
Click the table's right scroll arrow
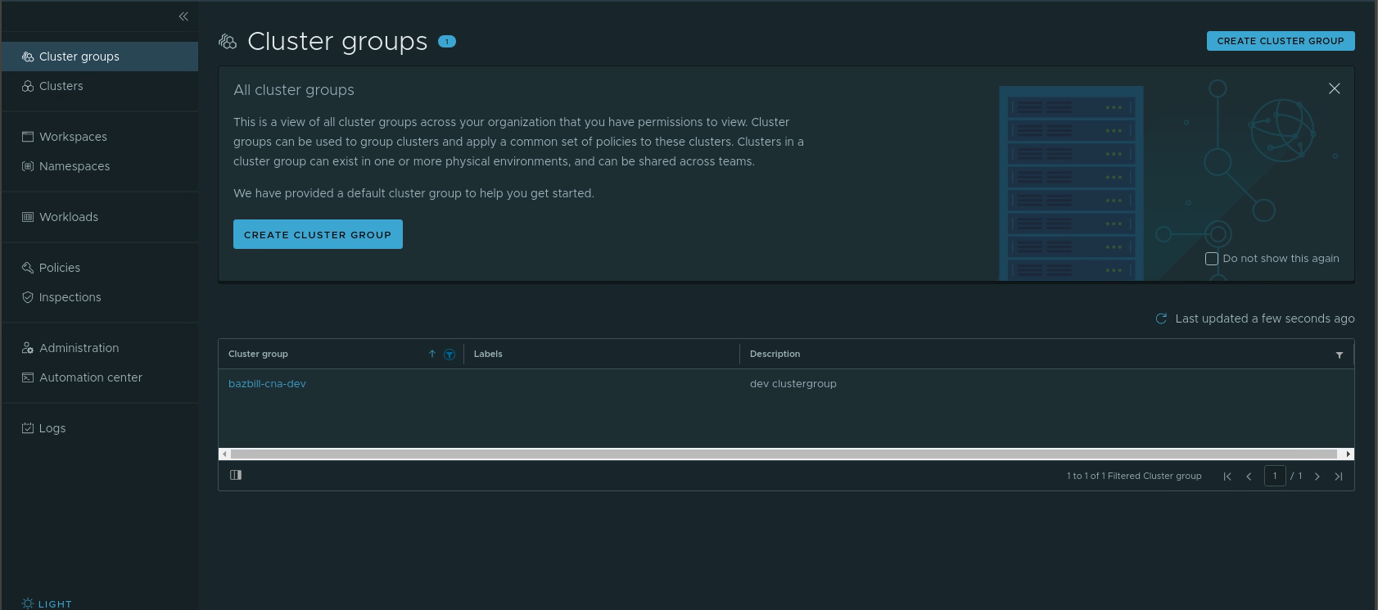1348,454
